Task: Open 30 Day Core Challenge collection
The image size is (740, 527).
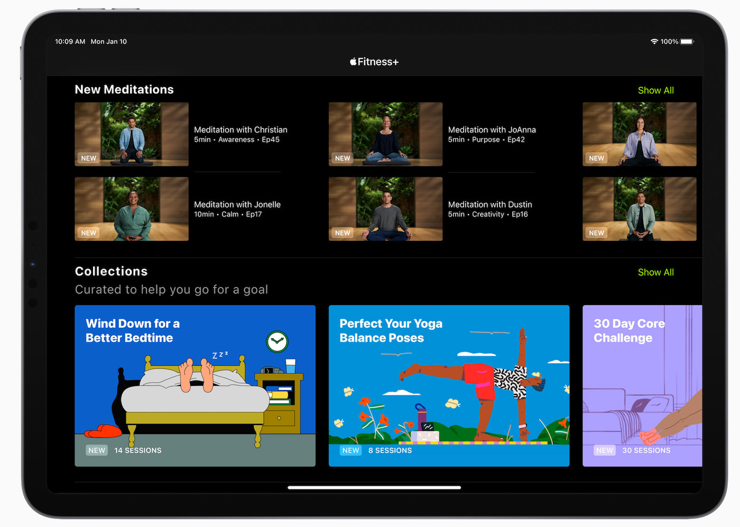Action: pos(642,386)
